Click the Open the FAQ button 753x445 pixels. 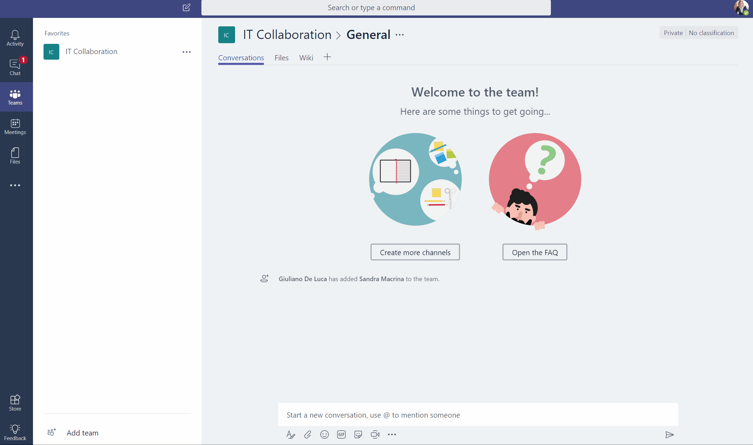pyautogui.click(x=535, y=252)
